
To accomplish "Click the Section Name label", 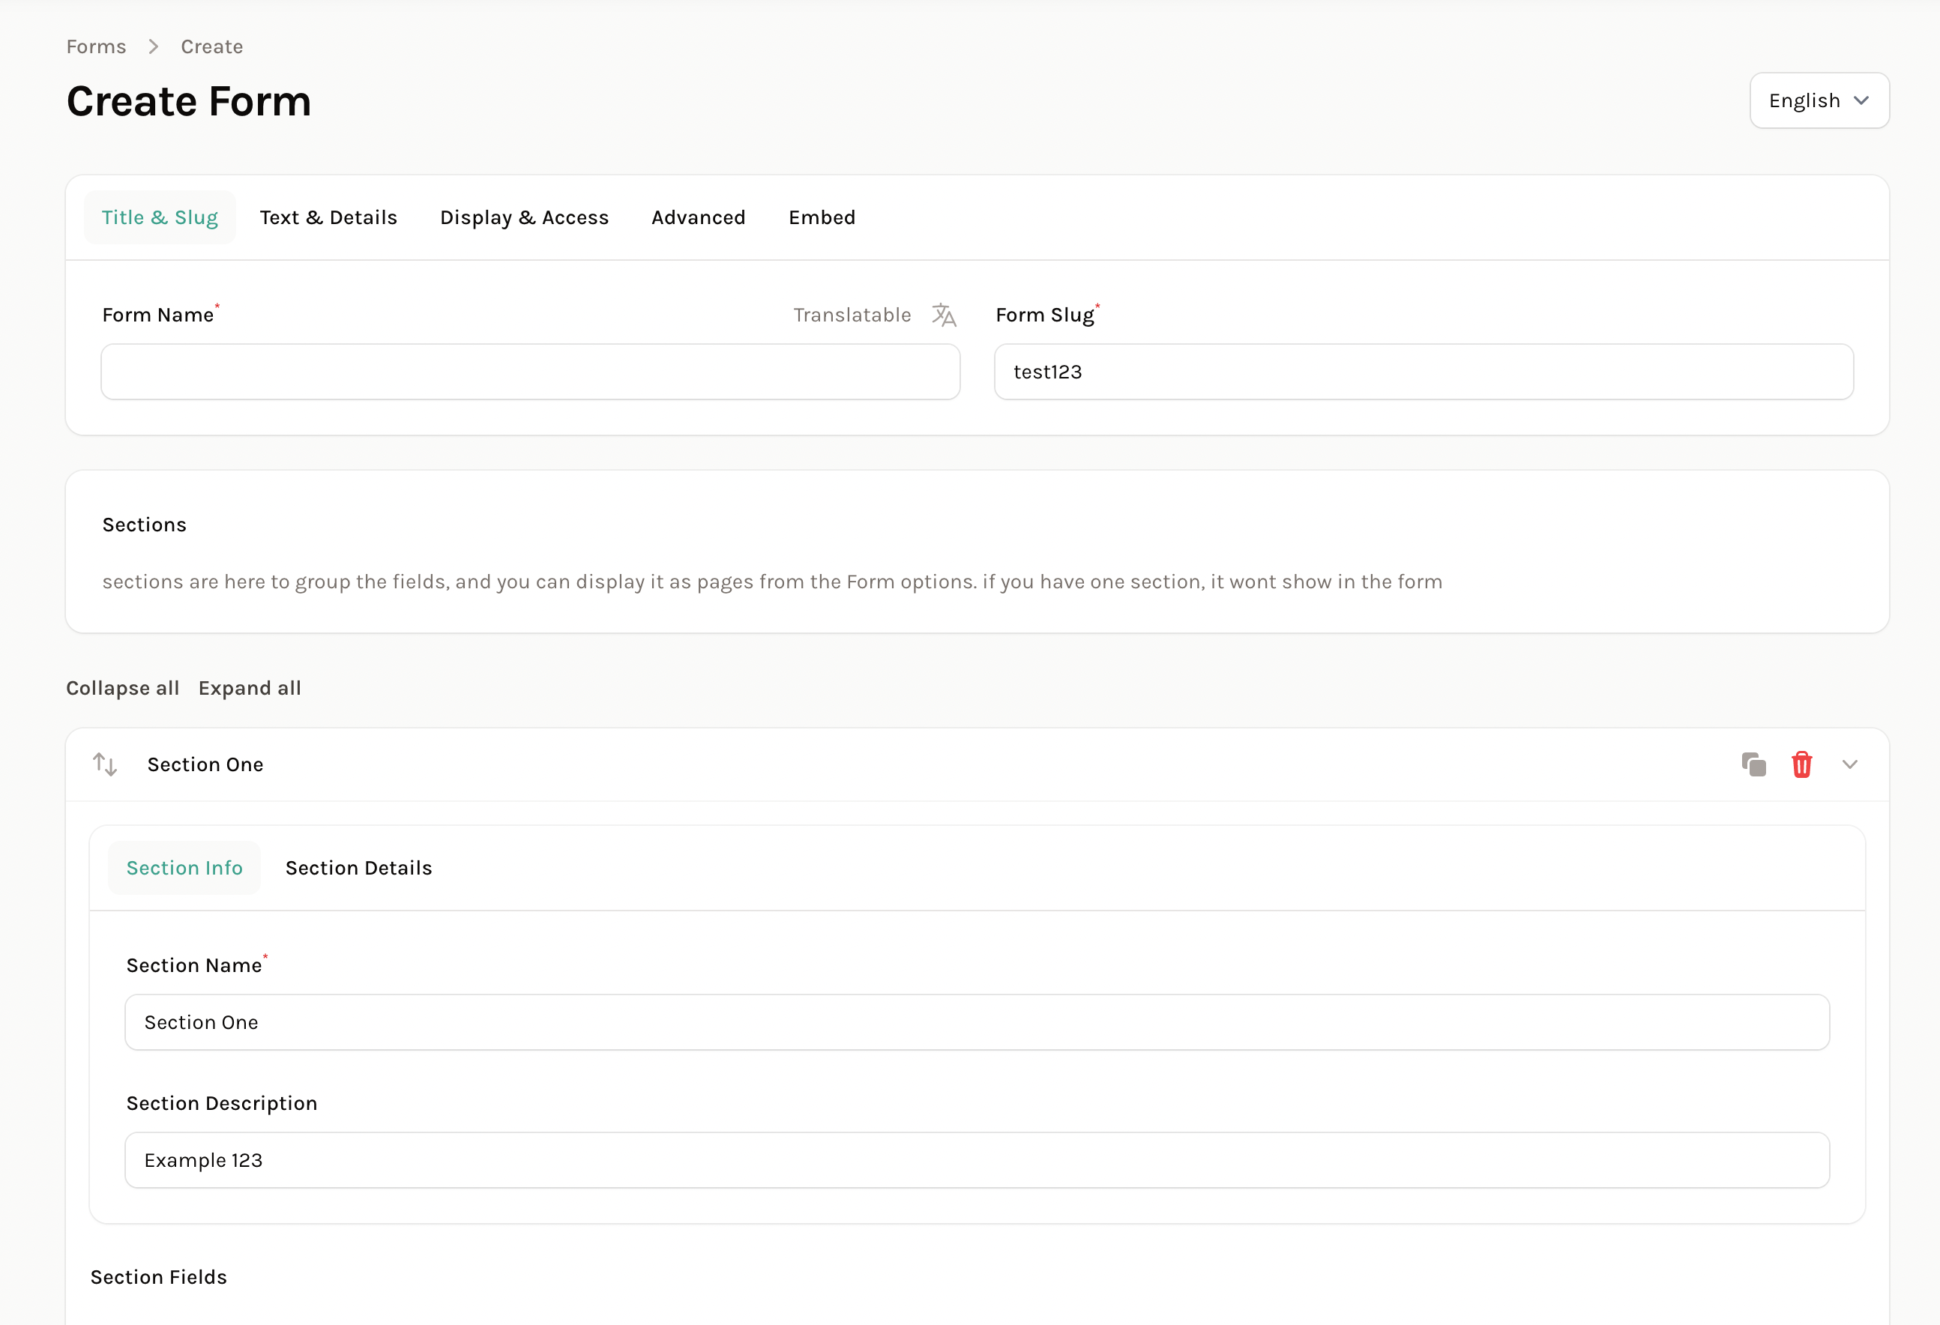I will (193, 965).
